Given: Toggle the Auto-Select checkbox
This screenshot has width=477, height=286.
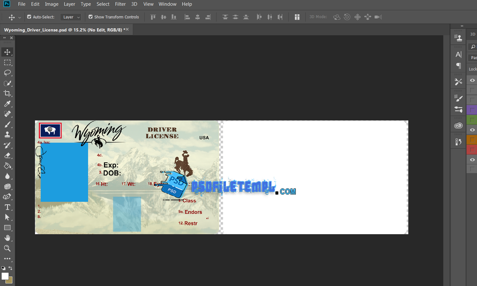Looking at the screenshot, I should click(29, 17).
